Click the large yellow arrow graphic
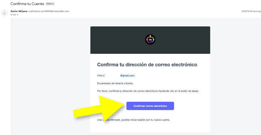Viewport: 261px width, 135px height. pos(99,109)
